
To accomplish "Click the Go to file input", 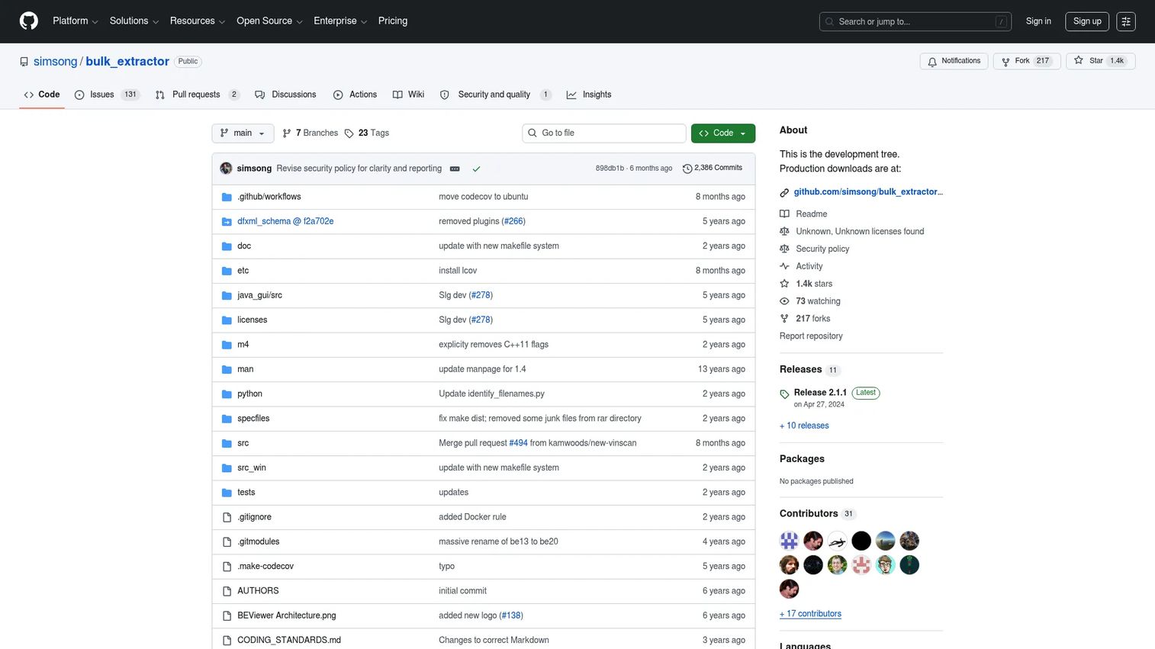I will pos(604,133).
